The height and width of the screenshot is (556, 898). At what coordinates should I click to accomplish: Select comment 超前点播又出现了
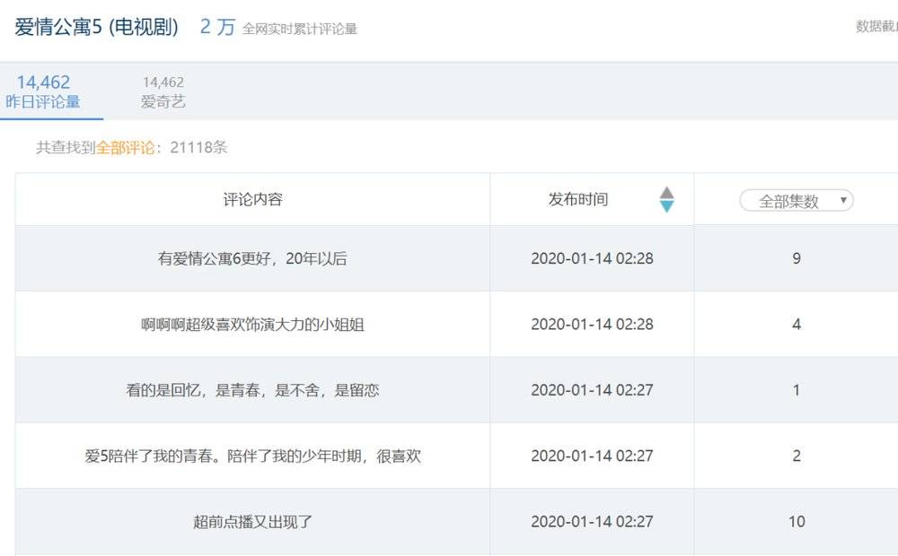(252, 521)
